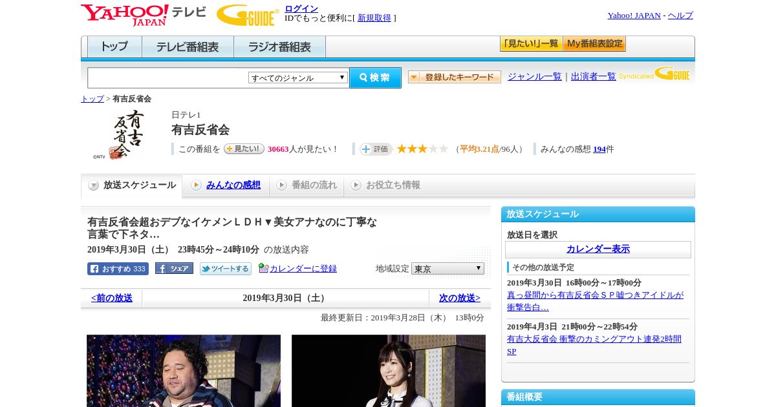Open the 「見たい!」一覧 button
Image resolution: width=776 pixels, height=407 pixels.
click(x=531, y=44)
